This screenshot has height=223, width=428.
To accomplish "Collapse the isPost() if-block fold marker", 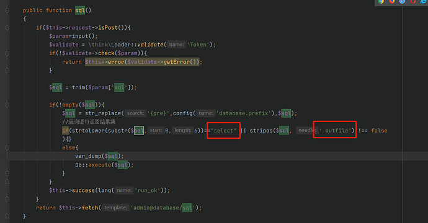I will [7, 27].
